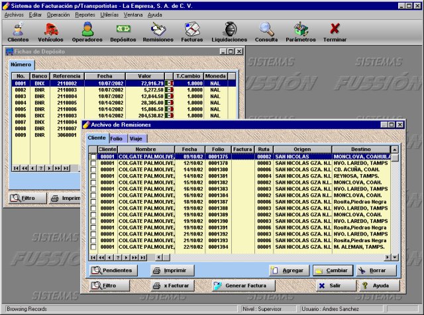Select checkbox on folio 0001380 row
Image resolution: width=424 pixels, height=315 pixels.
[93, 169]
